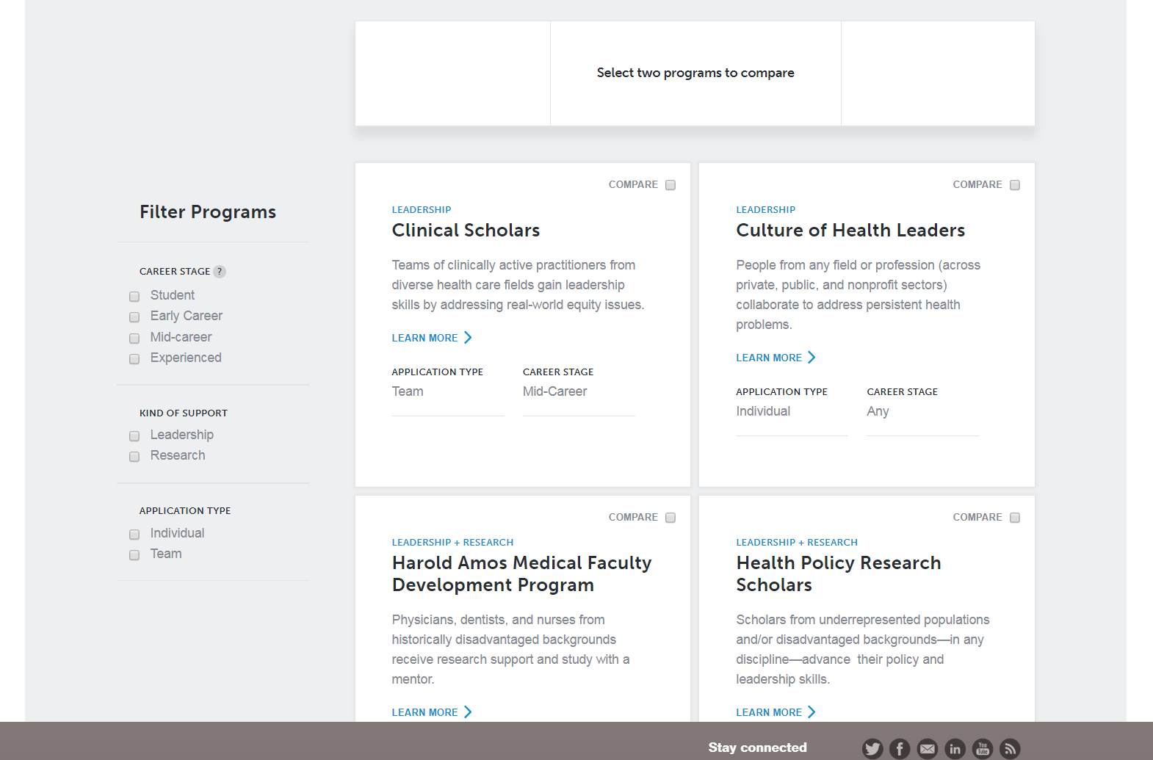
Task: Click the RSS feed icon
Action: click(x=1010, y=748)
